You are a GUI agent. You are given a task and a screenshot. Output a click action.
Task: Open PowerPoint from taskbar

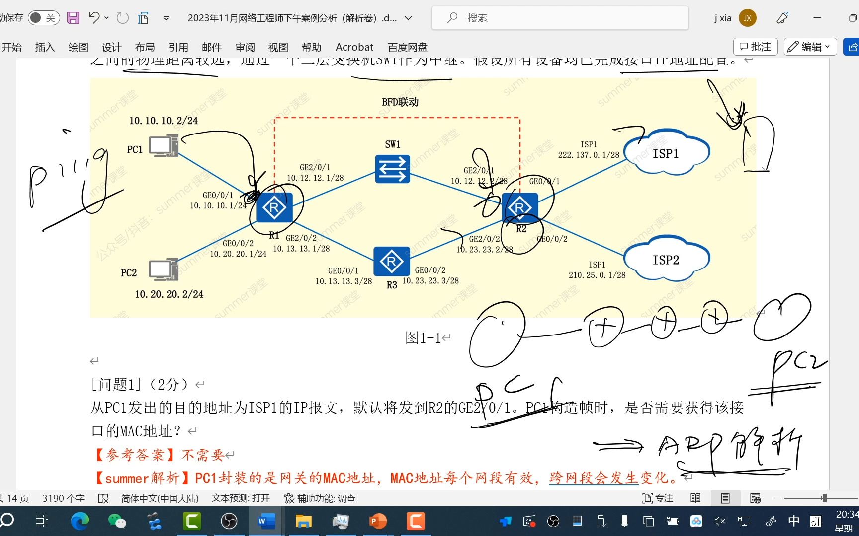click(378, 521)
